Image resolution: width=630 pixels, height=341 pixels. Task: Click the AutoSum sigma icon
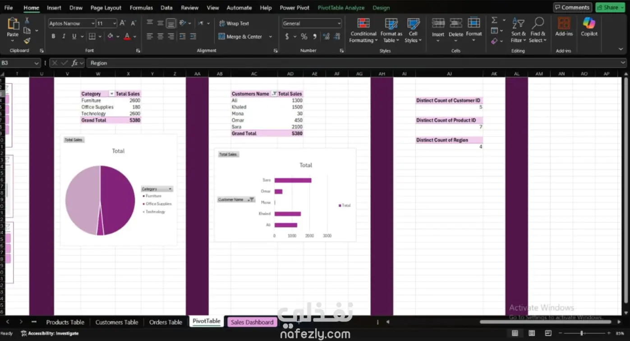tap(495, 20)
